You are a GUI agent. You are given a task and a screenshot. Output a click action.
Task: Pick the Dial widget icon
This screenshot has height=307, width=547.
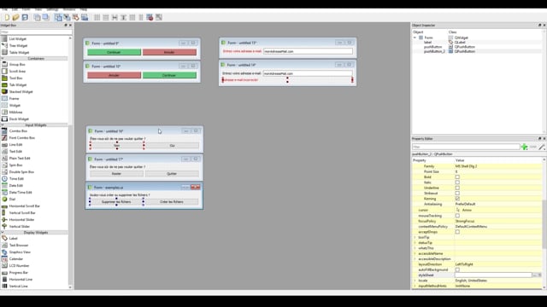coord(4,199)
